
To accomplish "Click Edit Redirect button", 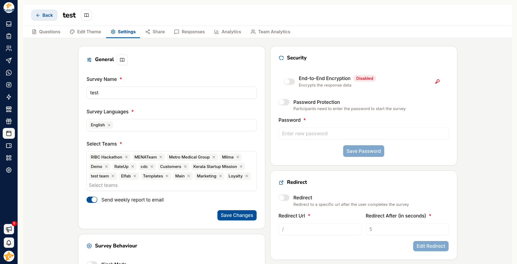I will click(431, 246).
